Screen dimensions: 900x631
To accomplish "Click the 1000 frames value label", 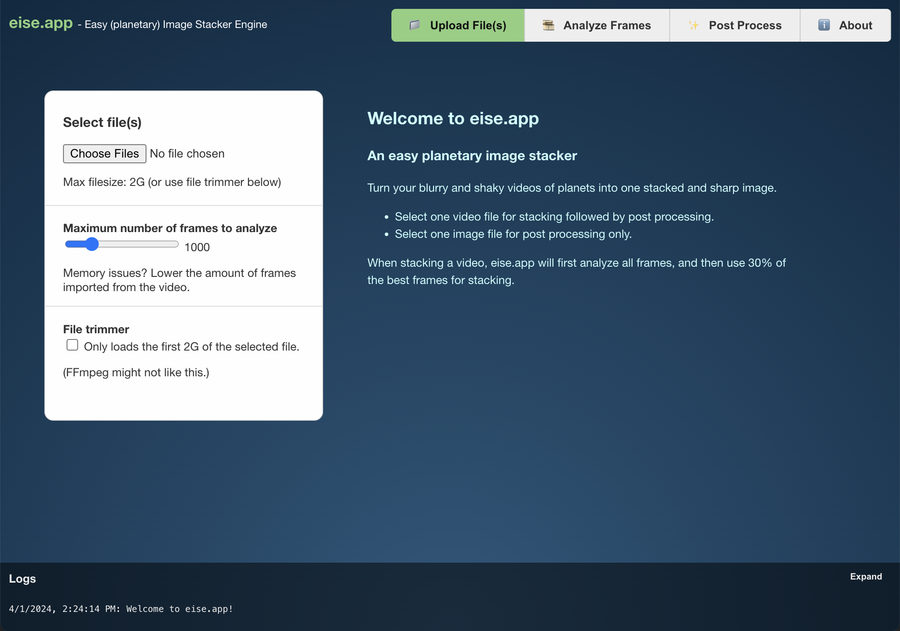I will [x=197, y=247].
